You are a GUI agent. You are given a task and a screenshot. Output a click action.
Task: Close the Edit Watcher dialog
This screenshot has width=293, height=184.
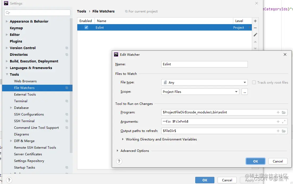285,54
